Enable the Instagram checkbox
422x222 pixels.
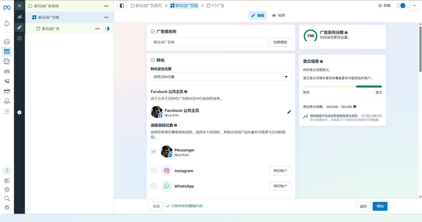(154, 171)
